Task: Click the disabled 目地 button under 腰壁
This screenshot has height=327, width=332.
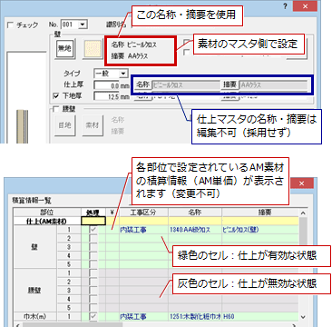Action: [x=64, y=125]
